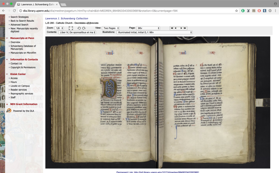The image size is (279, 173).
Task: Go Back to Search Results
Action: click(22, 21)
